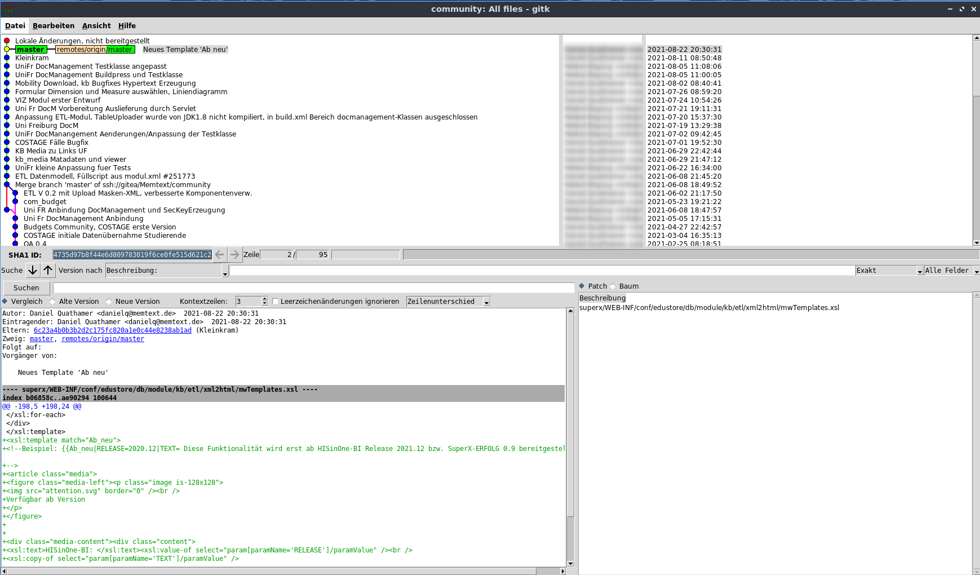Select the Neue Version radio button
Screen dimensions: 980x575
tap(109, 302)
